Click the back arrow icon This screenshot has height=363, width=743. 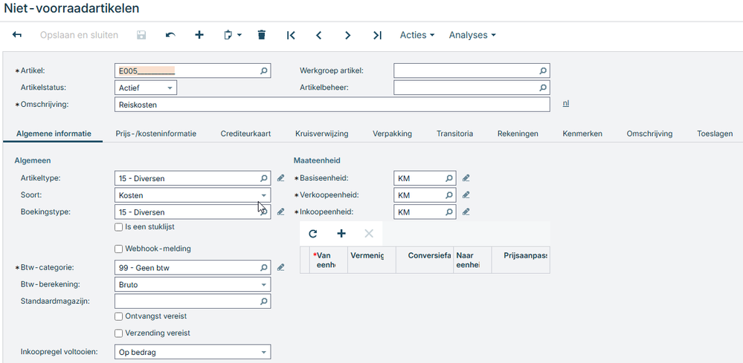coord(17,35)
